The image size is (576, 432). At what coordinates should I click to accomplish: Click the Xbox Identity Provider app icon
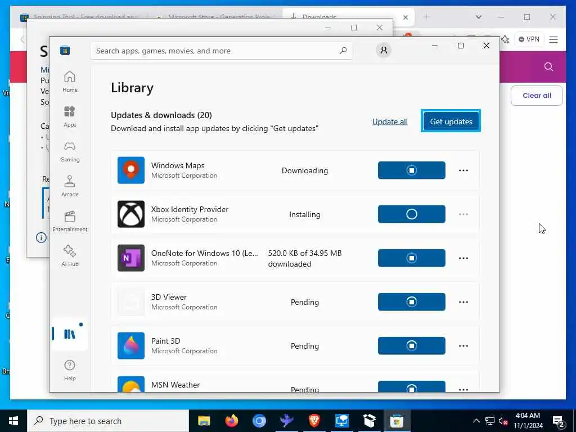pos(130,214)
